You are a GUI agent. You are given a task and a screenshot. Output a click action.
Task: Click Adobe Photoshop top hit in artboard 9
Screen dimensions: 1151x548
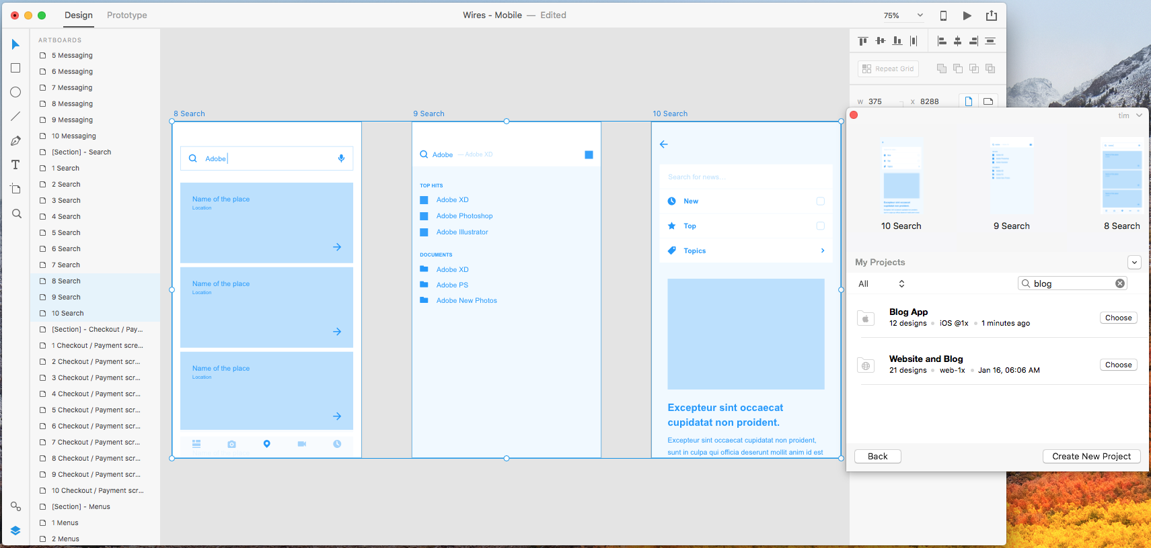click(x=464, y=216)
